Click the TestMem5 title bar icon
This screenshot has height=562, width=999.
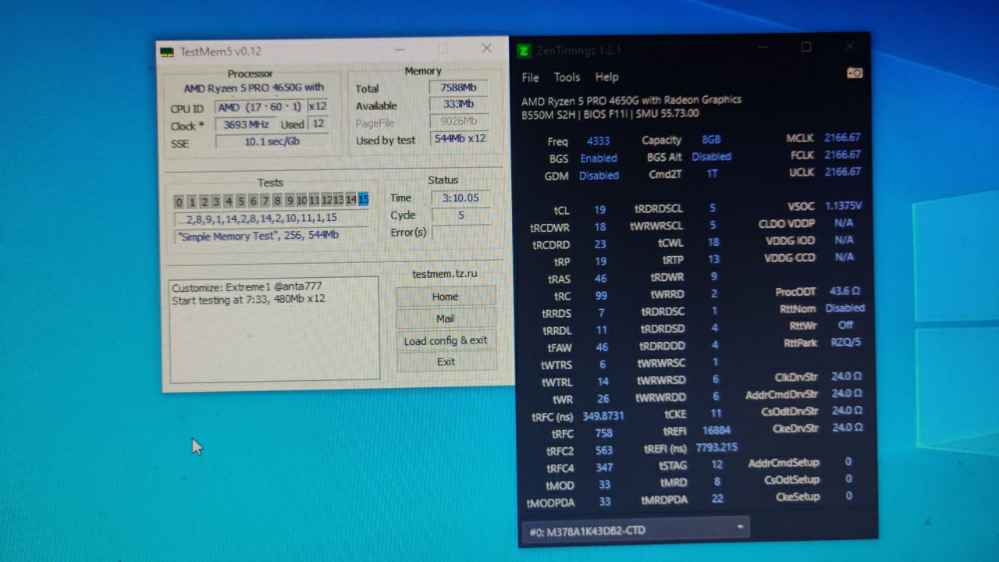pyautogui.click(x=167, y=52)
